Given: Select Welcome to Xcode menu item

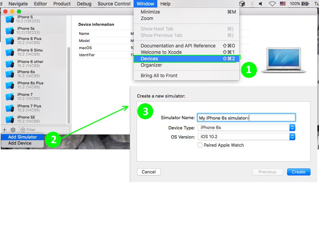Looking at the screenshot, I should 186,52.
